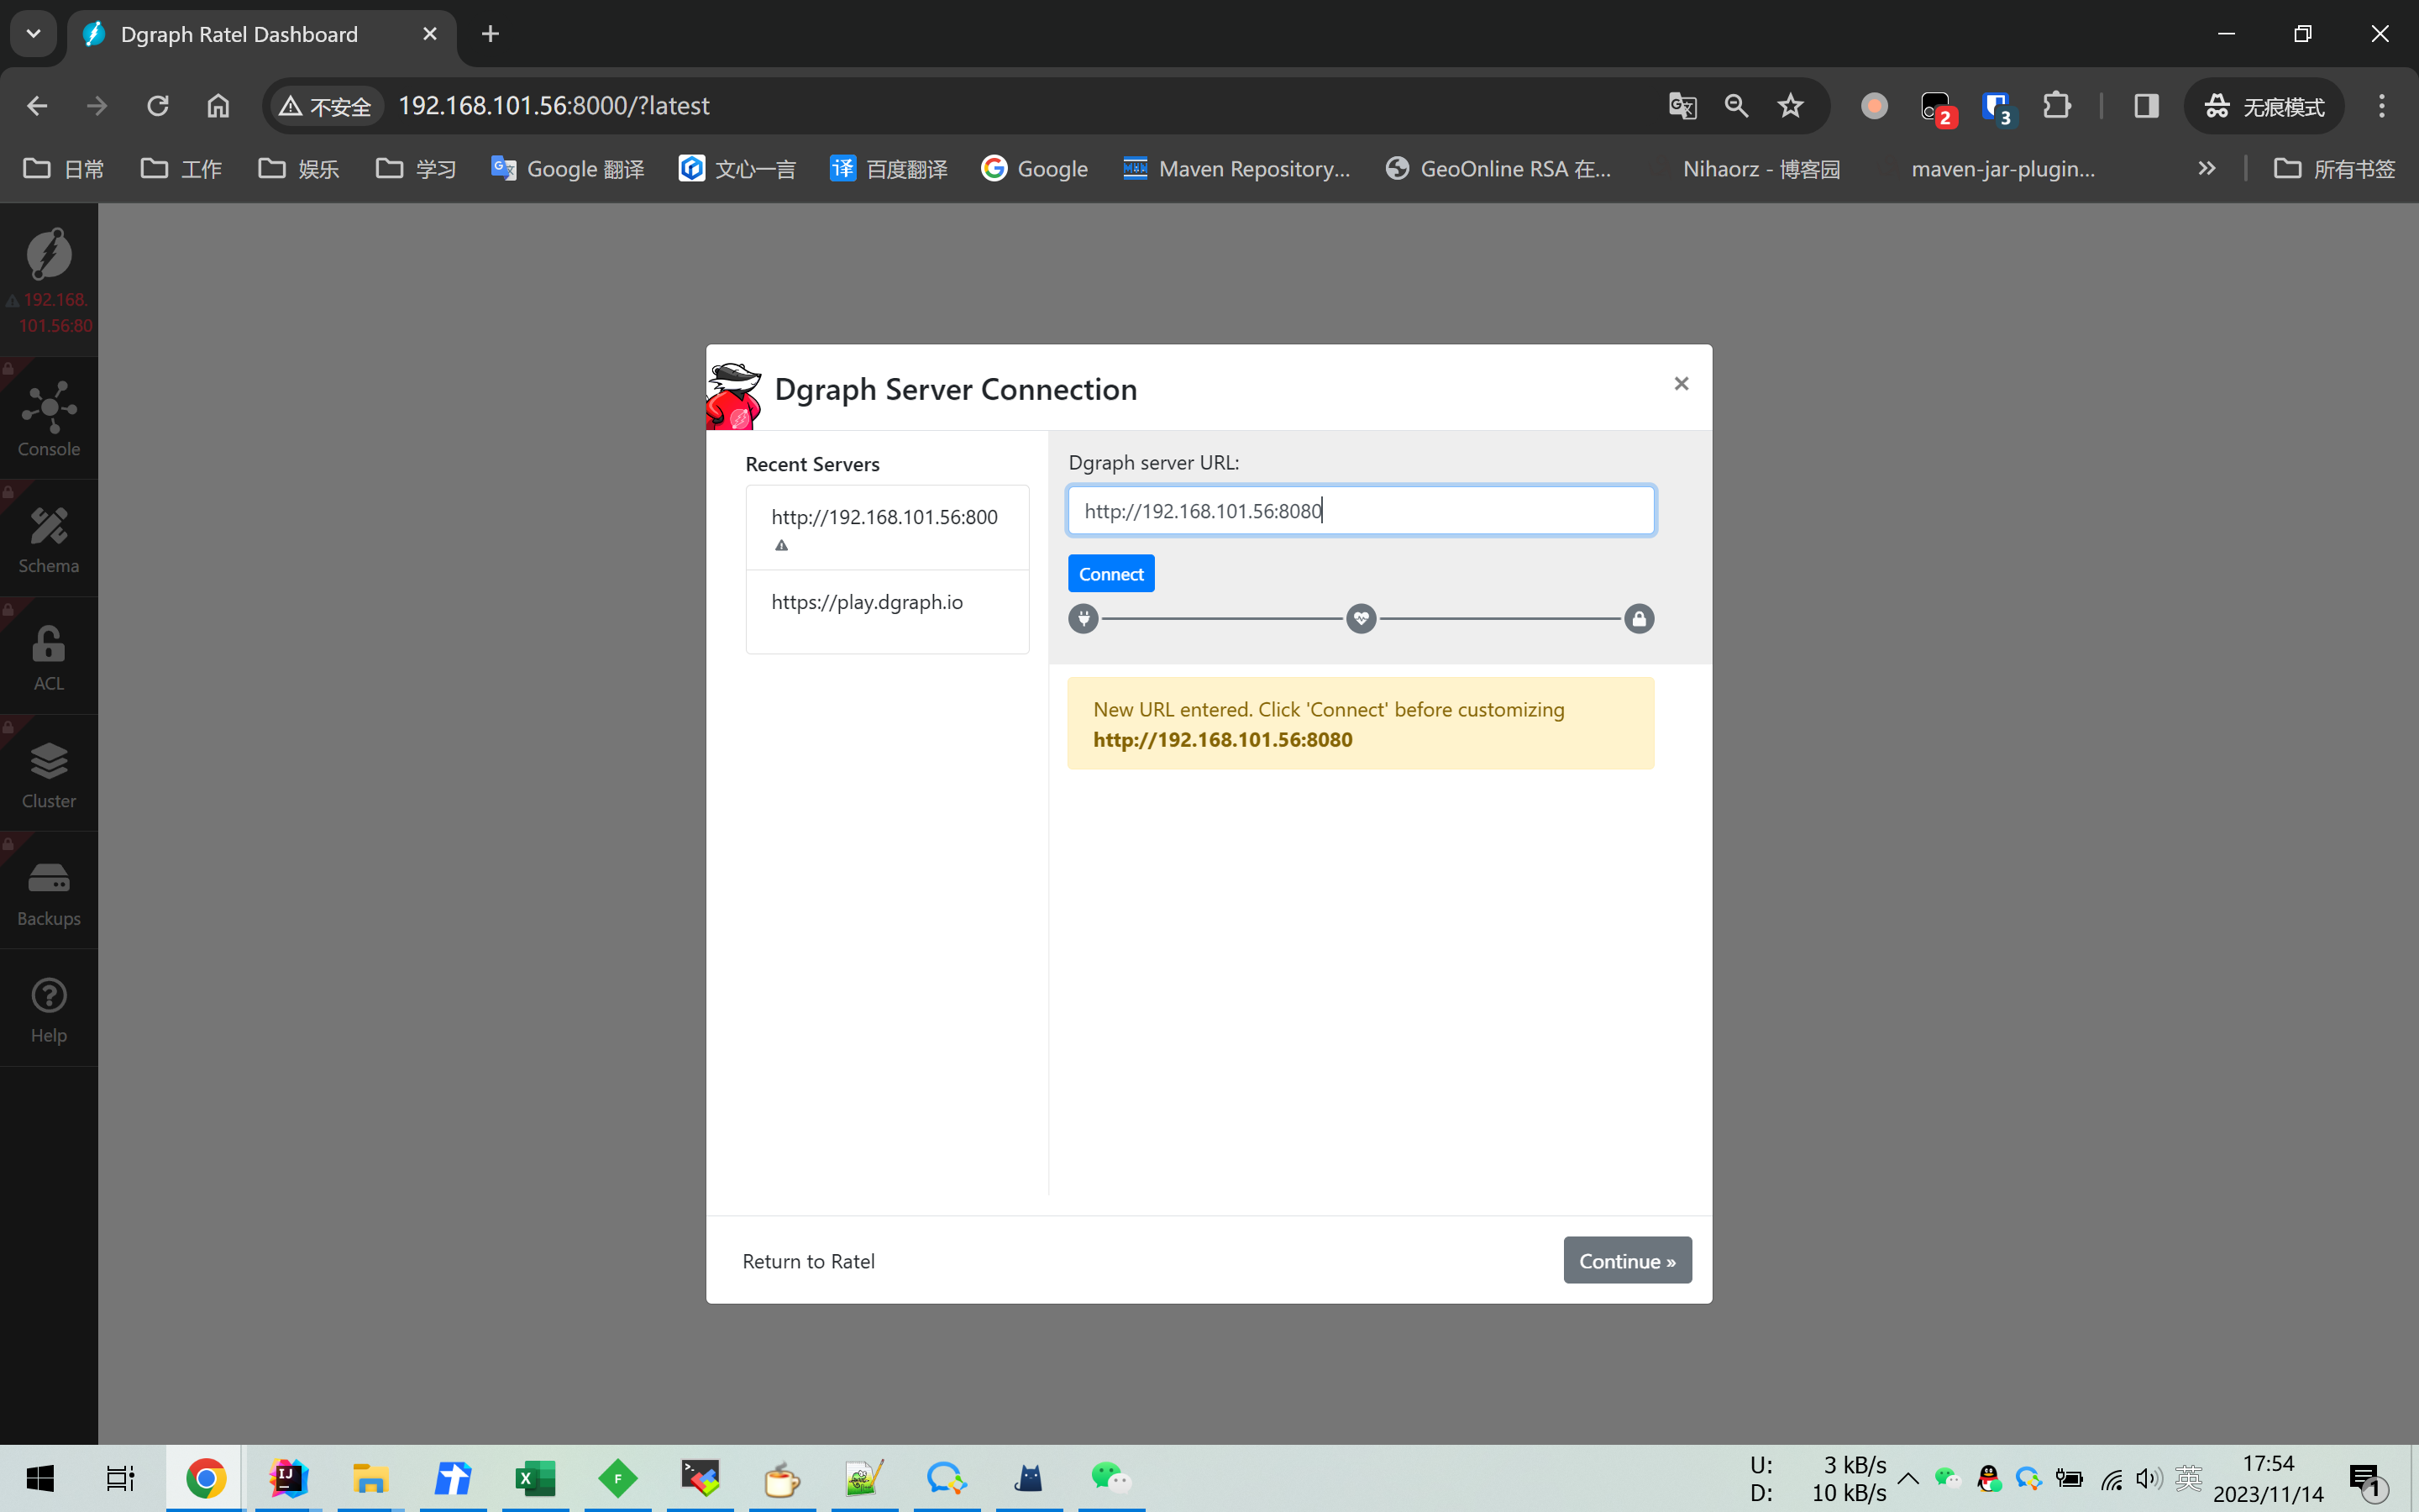This screenshot has height=1512, width=2419.
Task: Click the Continue button
Action: point(1626,1260)
